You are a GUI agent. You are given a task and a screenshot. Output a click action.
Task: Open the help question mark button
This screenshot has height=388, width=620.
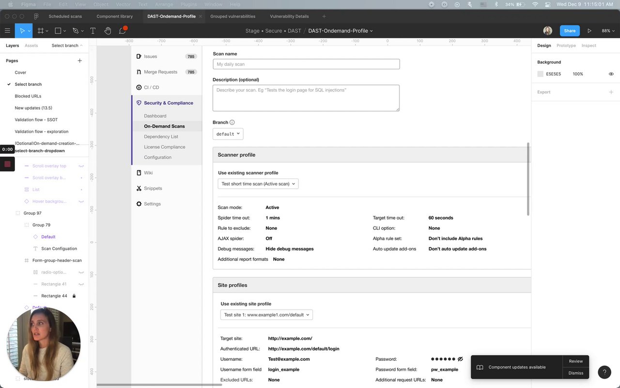pyautogui.click(x=604, y=372)
